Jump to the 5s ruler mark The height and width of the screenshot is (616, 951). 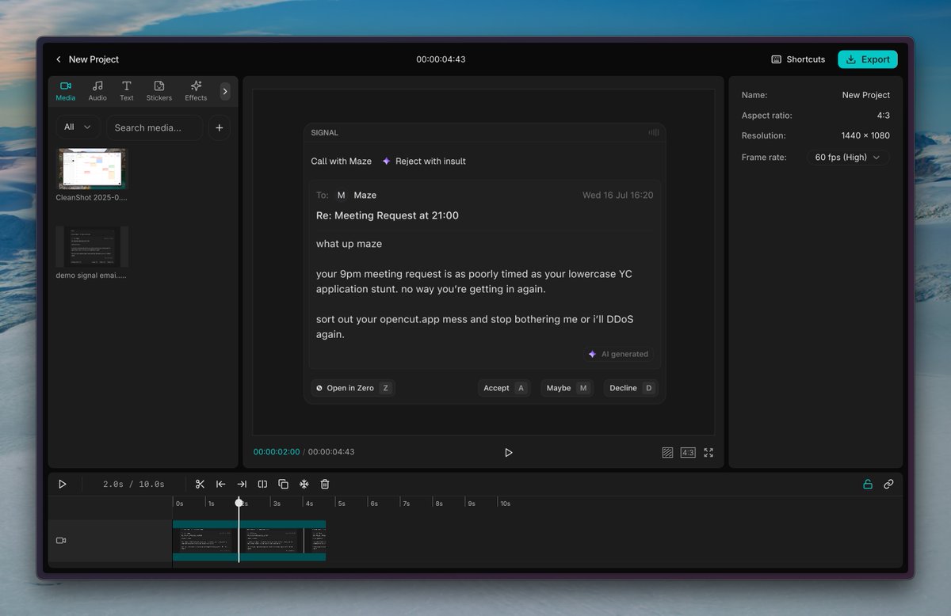(342, 504)
